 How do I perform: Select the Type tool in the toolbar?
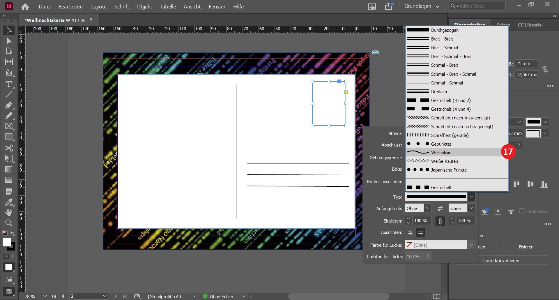tap(9, 84)
